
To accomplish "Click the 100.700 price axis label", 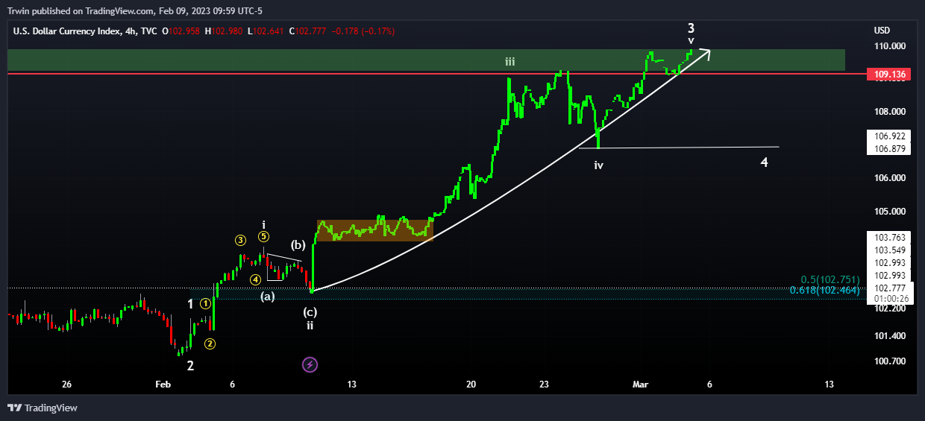I will 888,361.
